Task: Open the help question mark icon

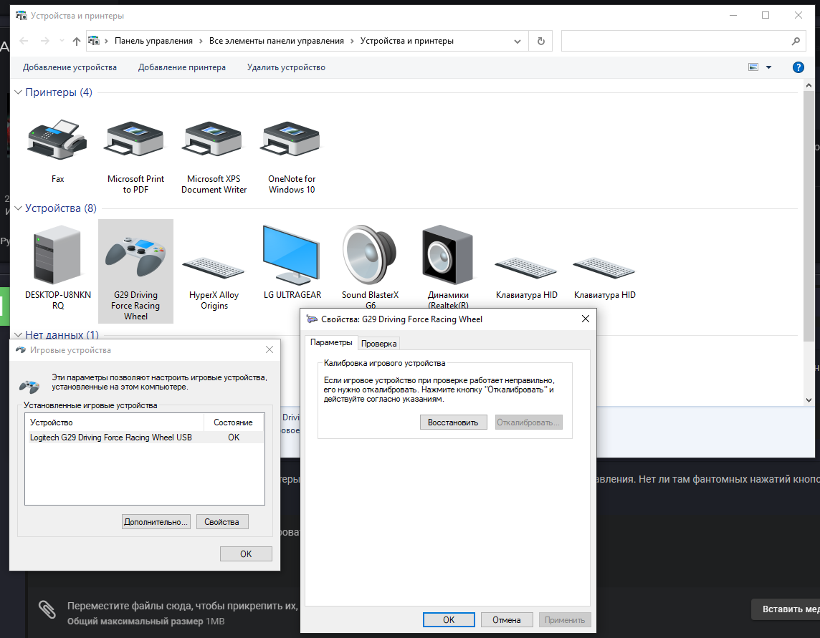Action: pos(798,67)
